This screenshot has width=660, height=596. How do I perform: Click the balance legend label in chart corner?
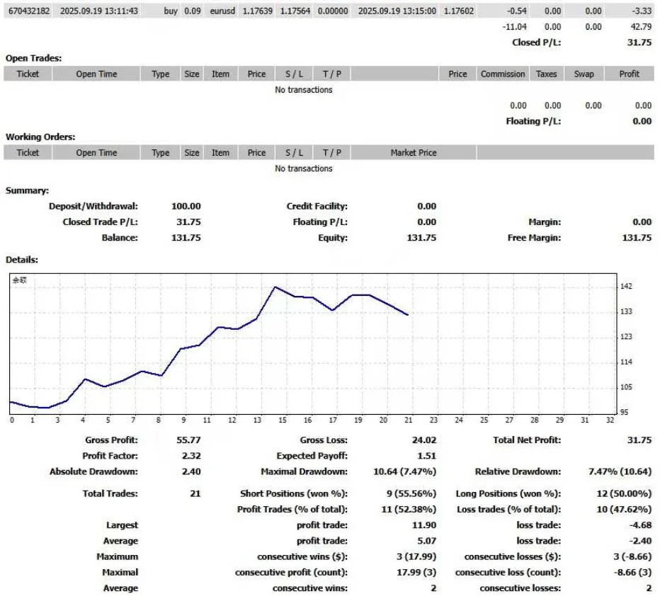point(19,280)
